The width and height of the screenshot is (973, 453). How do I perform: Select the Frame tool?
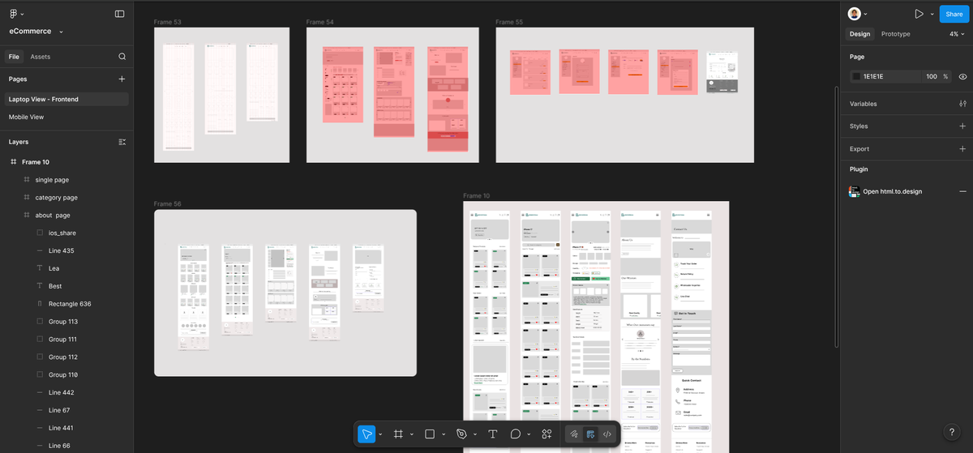398,434
